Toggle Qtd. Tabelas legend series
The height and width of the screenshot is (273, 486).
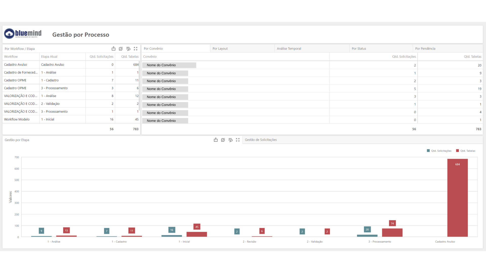[x=466, y=151]
